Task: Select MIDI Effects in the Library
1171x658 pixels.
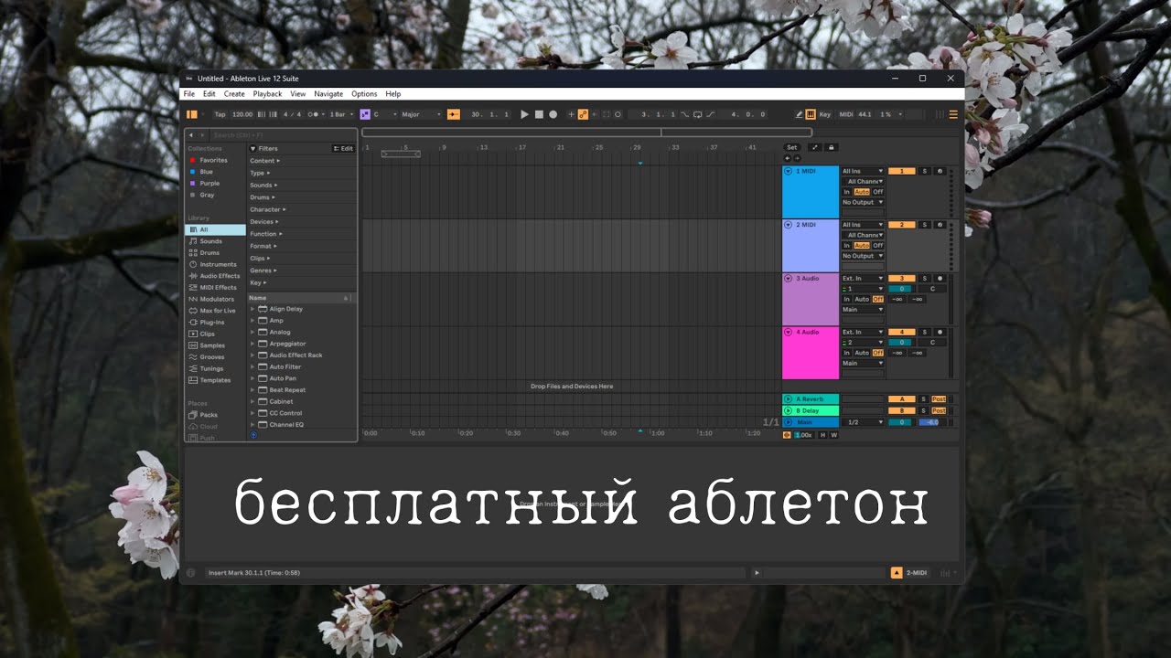Action: click(215, 288)
